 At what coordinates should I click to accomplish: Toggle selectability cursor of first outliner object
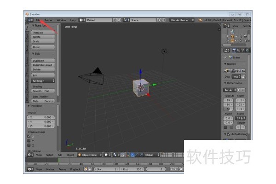tap(241, 36)
